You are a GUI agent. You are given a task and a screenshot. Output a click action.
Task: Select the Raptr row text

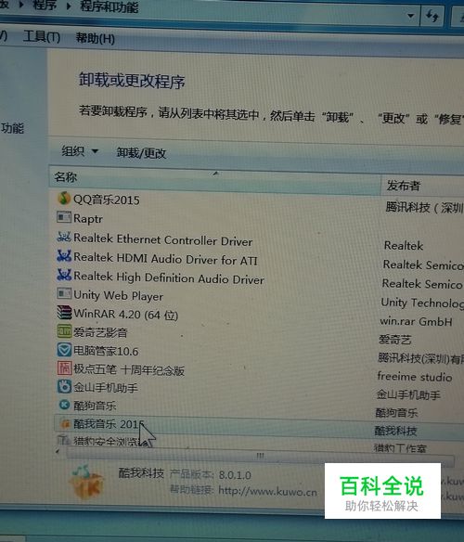click(x=88, y=218)
